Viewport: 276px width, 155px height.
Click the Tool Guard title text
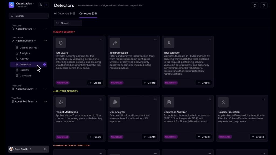tap(62, 53)
